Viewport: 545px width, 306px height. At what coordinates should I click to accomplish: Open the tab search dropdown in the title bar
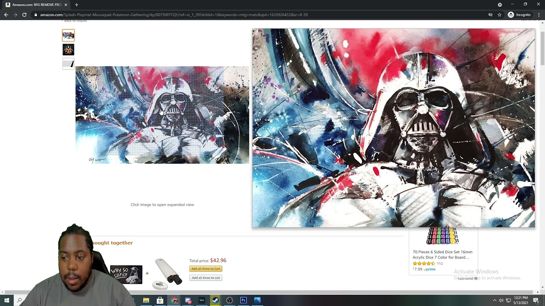click(500, 5)
